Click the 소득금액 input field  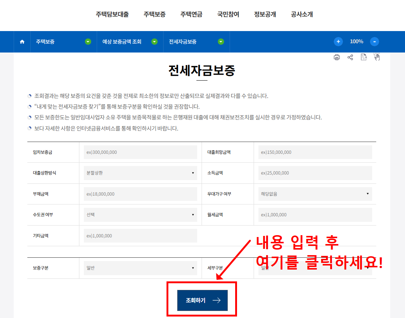(x=315, y=173)
